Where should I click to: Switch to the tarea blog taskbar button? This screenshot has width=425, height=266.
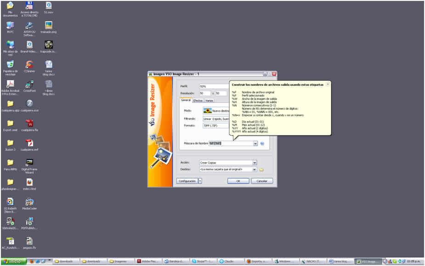point(340,261)
